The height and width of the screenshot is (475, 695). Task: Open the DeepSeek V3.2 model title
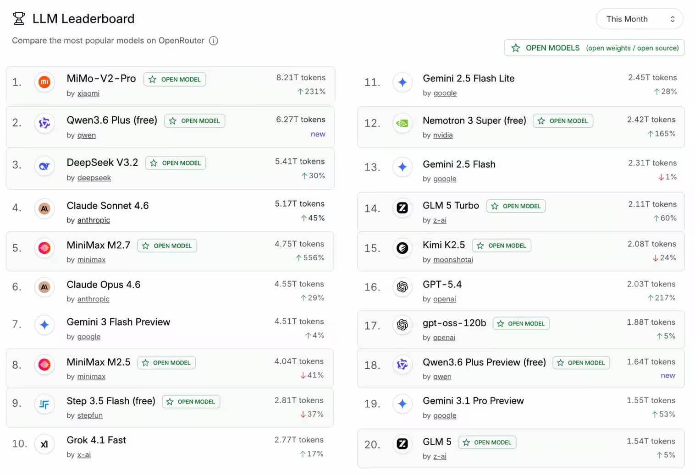click(x=102, y=163)
